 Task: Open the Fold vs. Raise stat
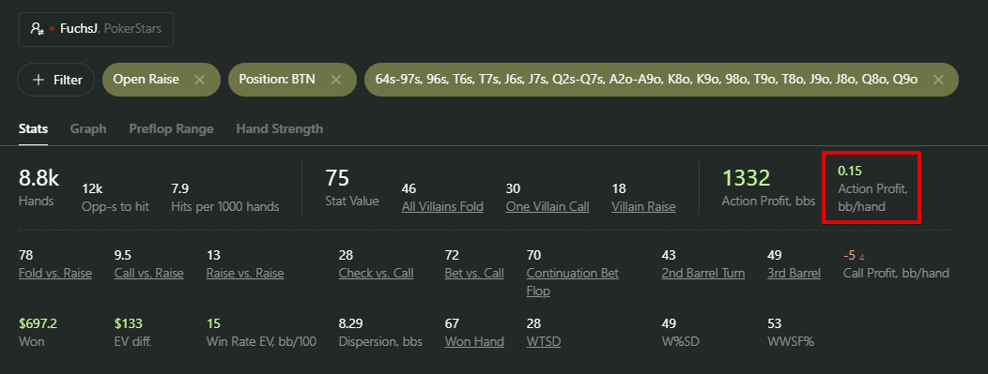tap(55, 273)
